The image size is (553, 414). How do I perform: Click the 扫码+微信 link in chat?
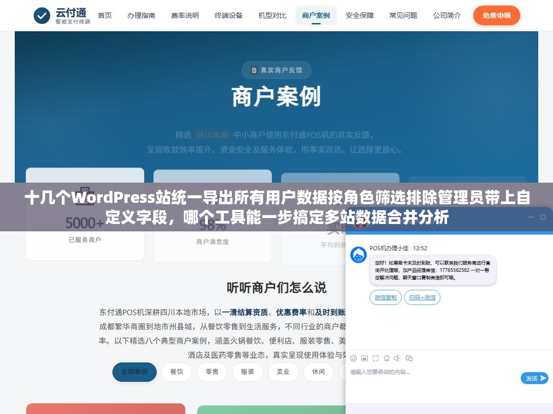pos(422,298)
